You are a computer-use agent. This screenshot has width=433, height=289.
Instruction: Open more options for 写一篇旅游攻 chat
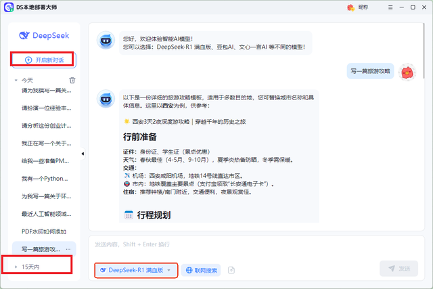tap(68, 249)
